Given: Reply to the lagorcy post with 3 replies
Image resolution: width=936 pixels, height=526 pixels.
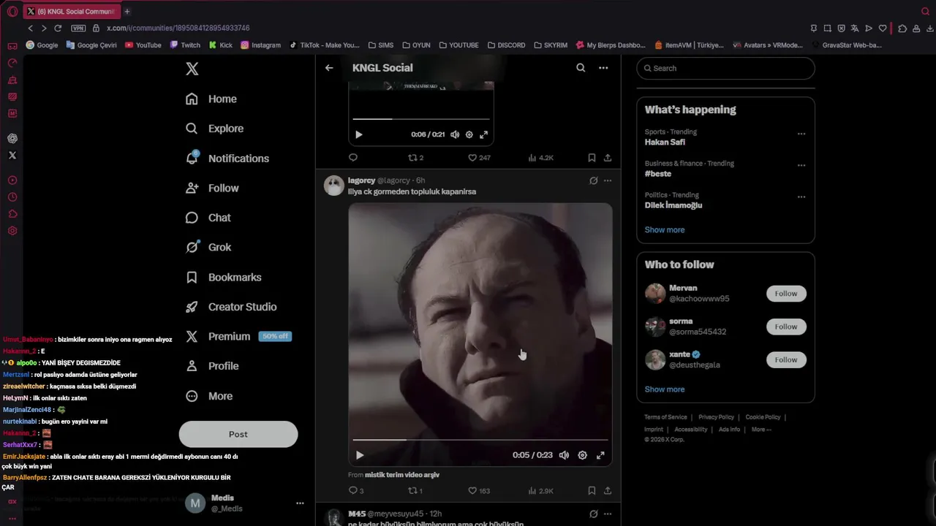Looking at the screenshot, I should coord(356,491).
